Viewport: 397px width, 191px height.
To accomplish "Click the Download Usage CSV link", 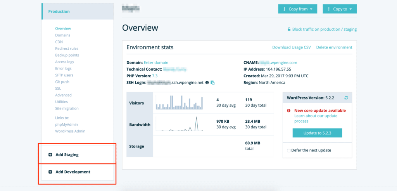I will pyautogui.click(x=291, y=47).
